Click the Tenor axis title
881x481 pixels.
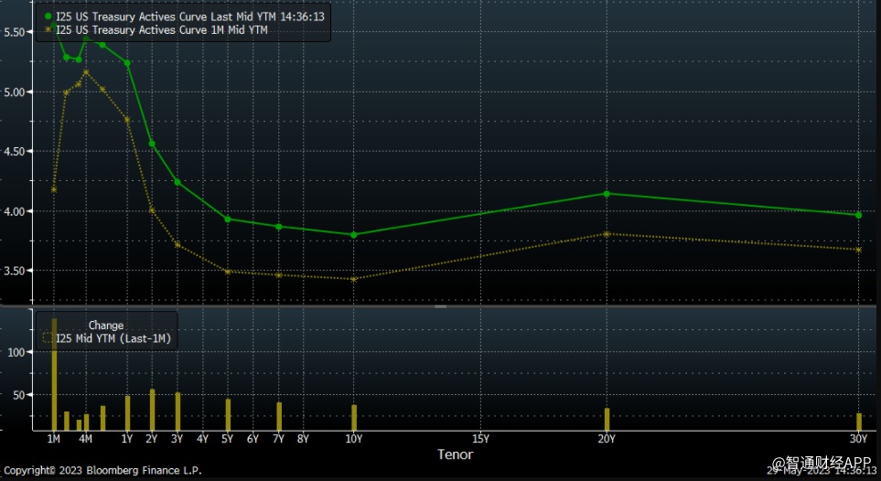[x=455, y=454]
